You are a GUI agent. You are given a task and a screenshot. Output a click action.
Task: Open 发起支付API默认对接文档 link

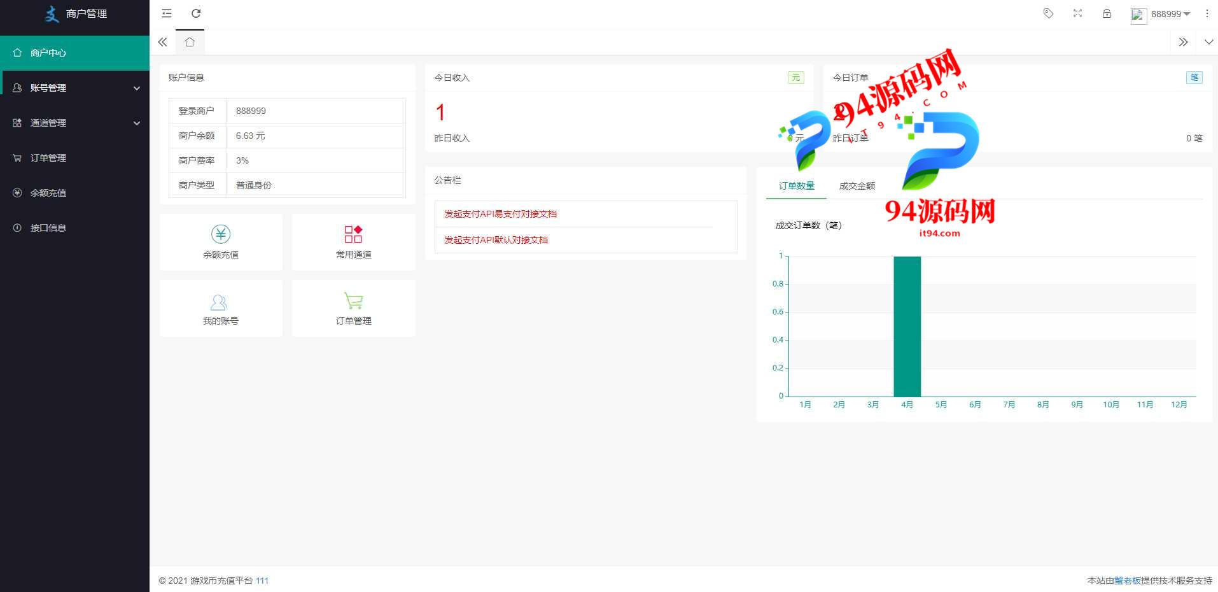(x=496, y=240)
